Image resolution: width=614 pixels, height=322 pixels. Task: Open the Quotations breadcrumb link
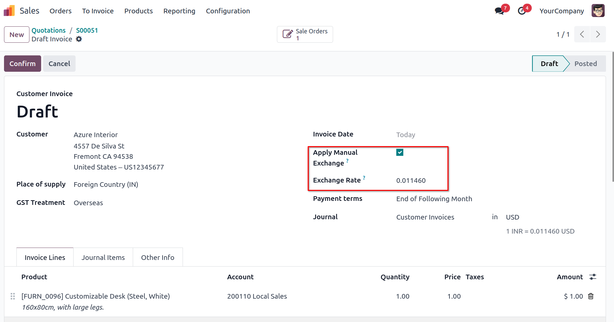point(48,30)
